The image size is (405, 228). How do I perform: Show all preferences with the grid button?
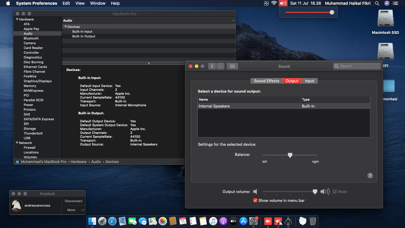[232, 66]
